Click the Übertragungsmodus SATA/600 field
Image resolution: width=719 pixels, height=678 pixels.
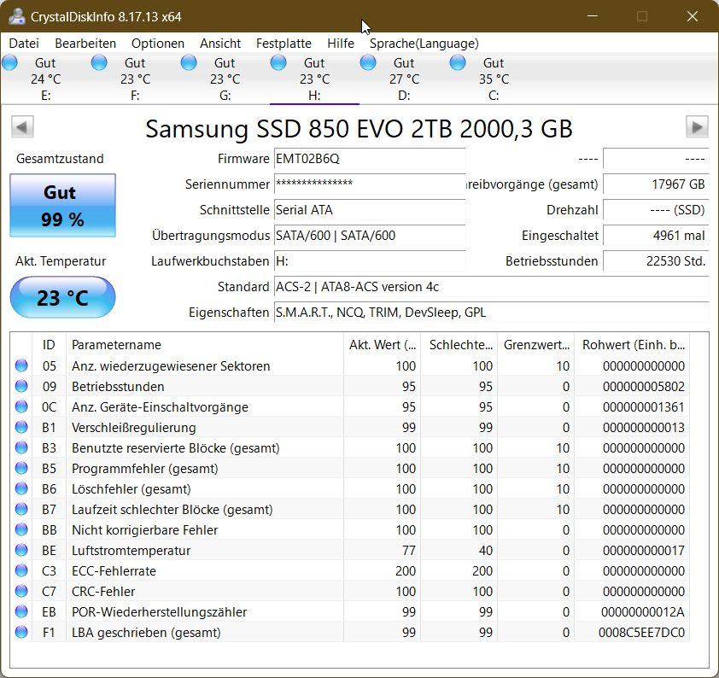(x=370, y=236)
